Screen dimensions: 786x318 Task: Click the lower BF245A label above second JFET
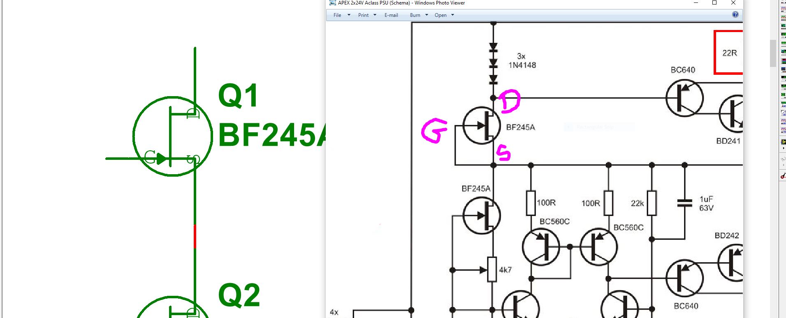476,189
